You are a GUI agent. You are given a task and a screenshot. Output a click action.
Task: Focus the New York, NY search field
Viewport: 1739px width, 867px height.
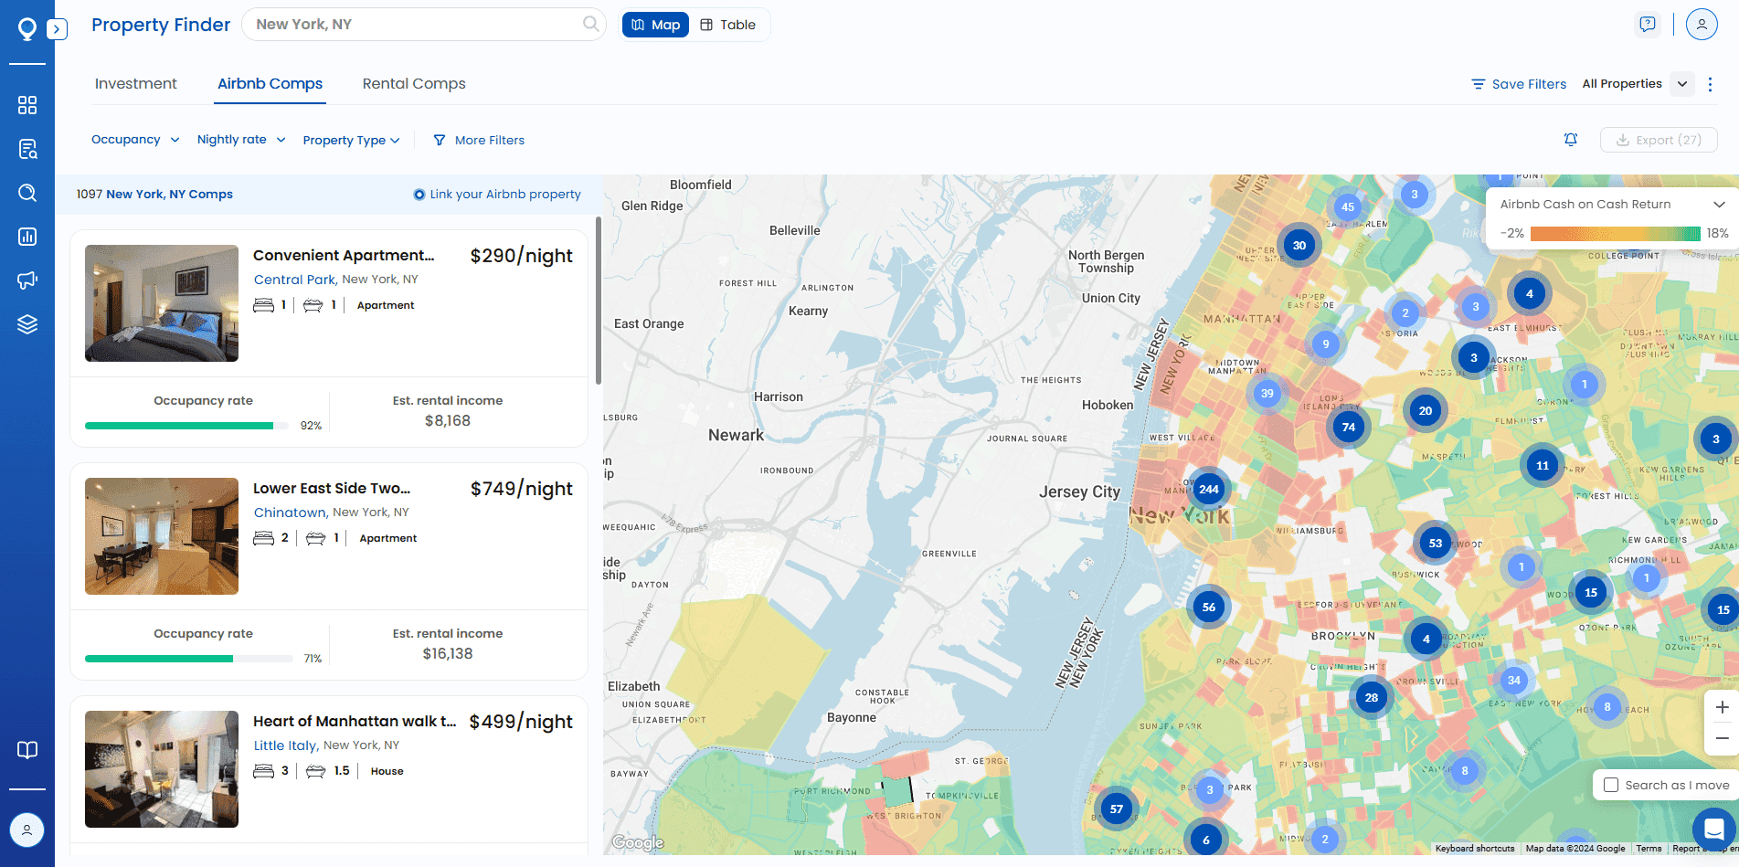(x=423, y=25)
